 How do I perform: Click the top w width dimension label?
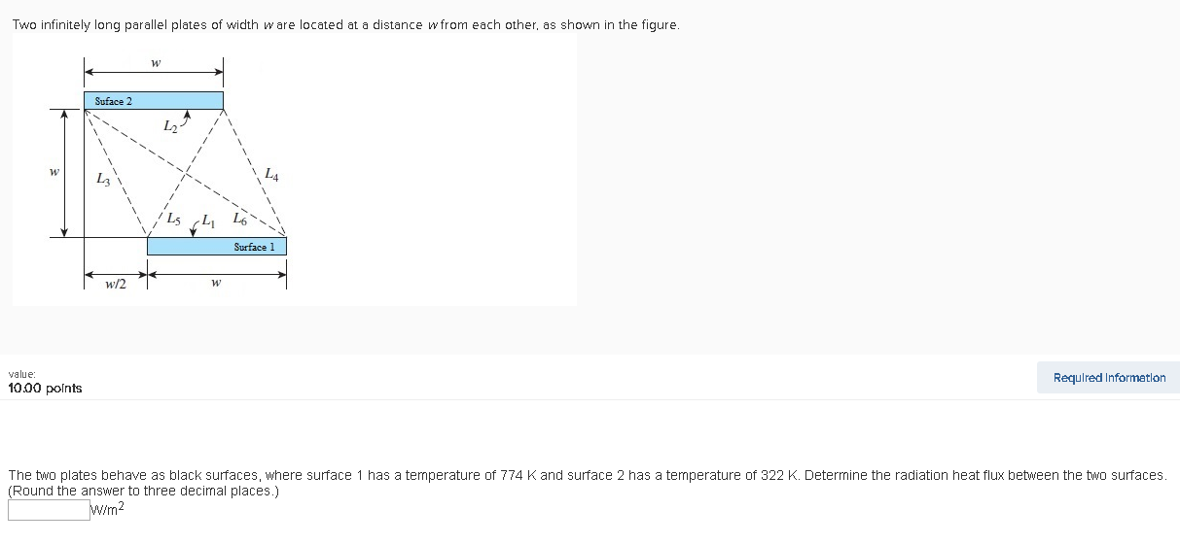coord(155,63)
